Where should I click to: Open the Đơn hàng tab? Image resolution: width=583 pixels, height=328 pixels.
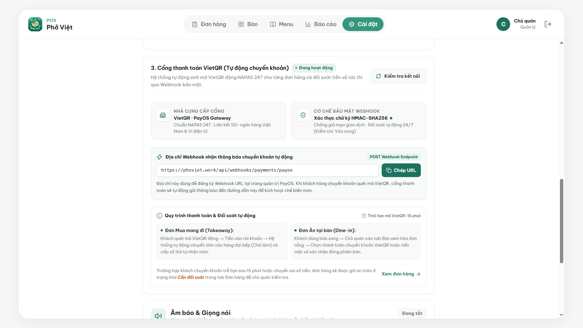[209, 24]
